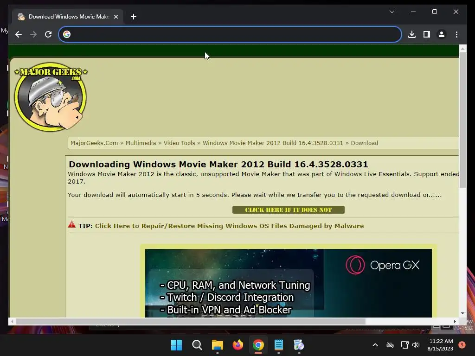Viewport: 475px width, 356px height.
Task: Select the Download Windows Movie Maker tab
Action: (68, 17)
